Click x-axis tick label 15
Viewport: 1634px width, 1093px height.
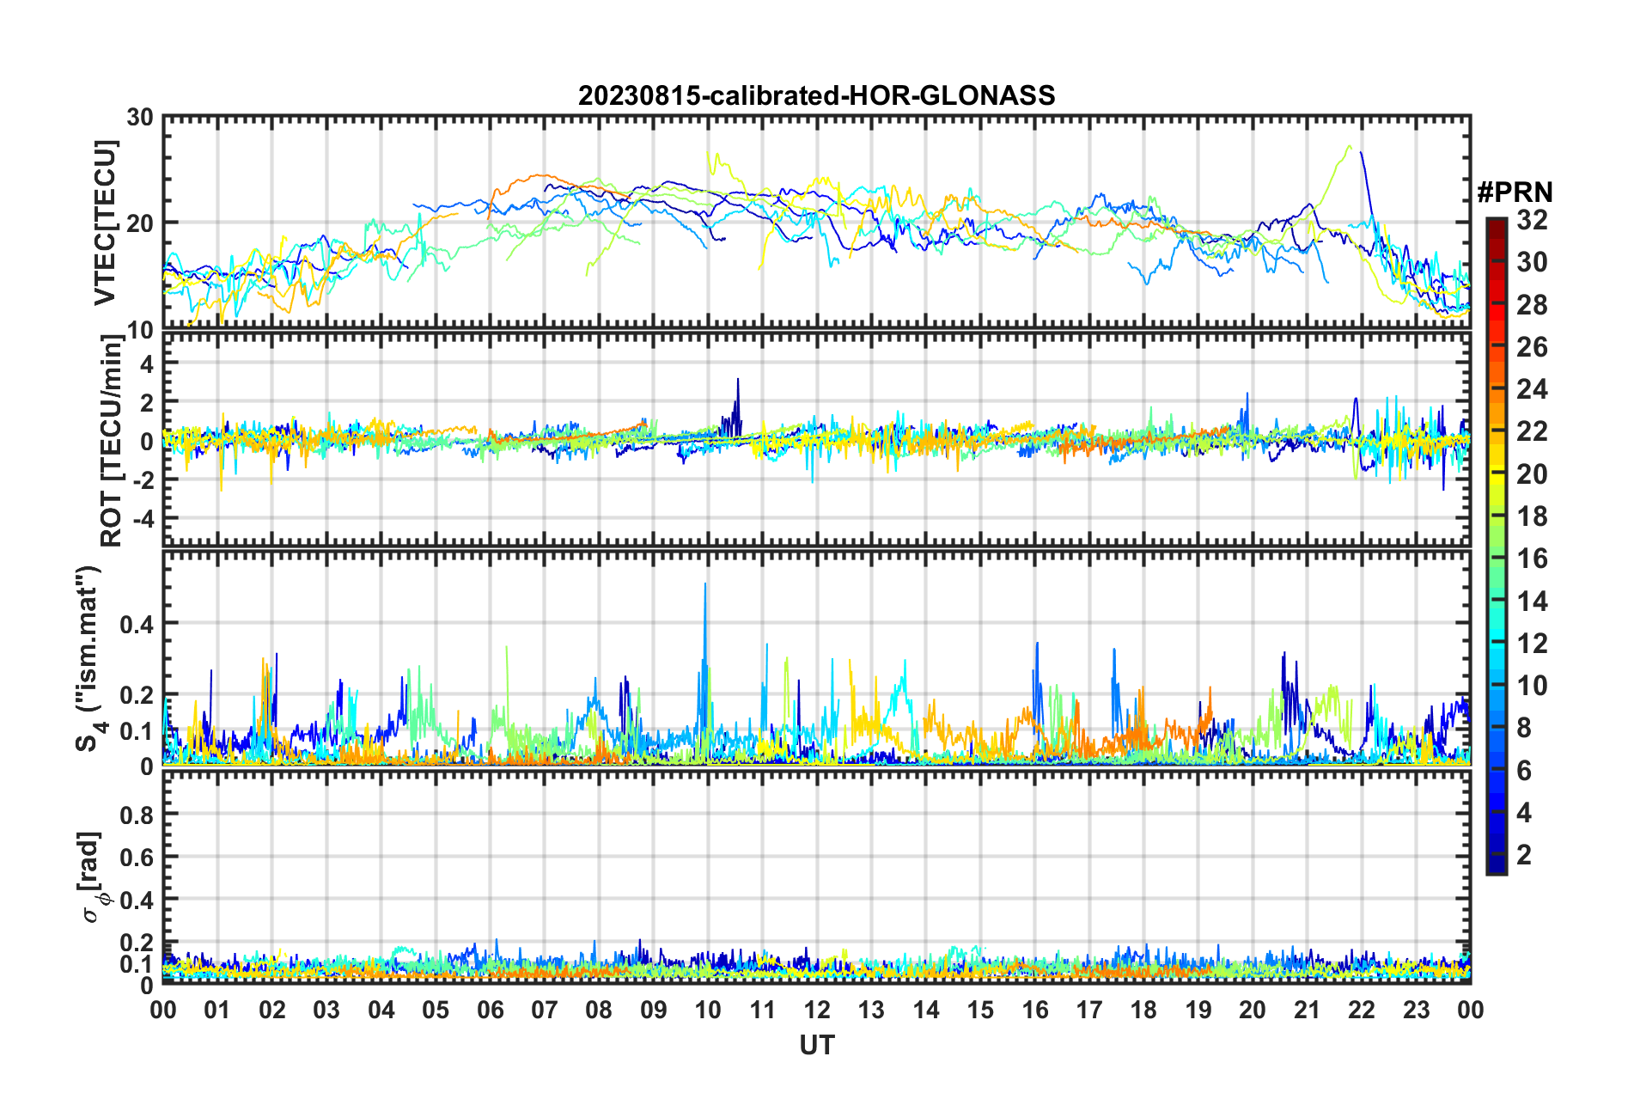coord(980,1010)
